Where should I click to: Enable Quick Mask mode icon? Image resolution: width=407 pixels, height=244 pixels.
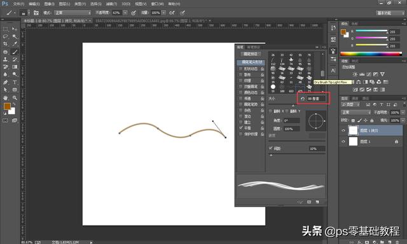point(6,120)
